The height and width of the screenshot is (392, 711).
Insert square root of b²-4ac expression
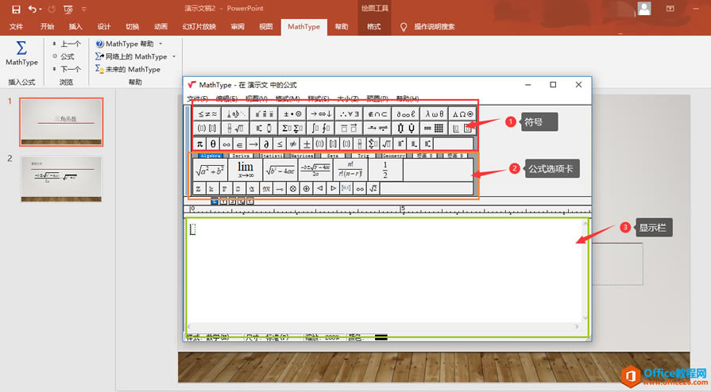click(x=280, y=170)
